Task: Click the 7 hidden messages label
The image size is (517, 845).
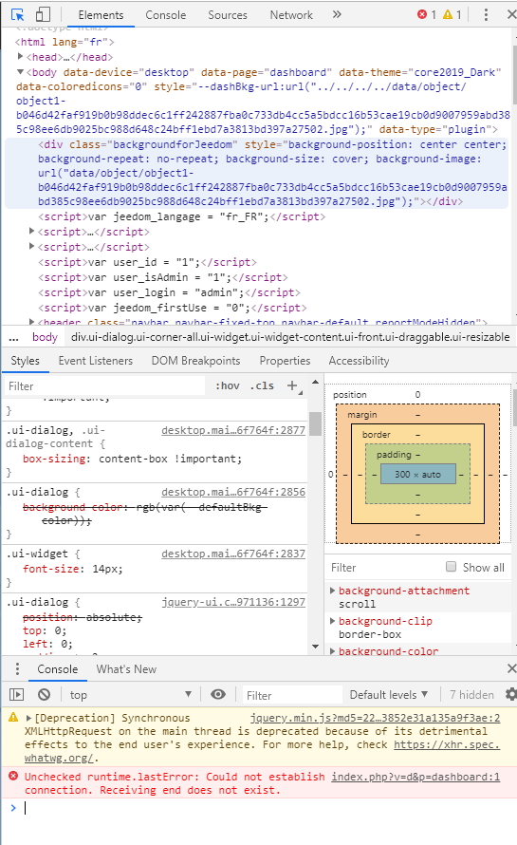Action: [x=471, y=695]
